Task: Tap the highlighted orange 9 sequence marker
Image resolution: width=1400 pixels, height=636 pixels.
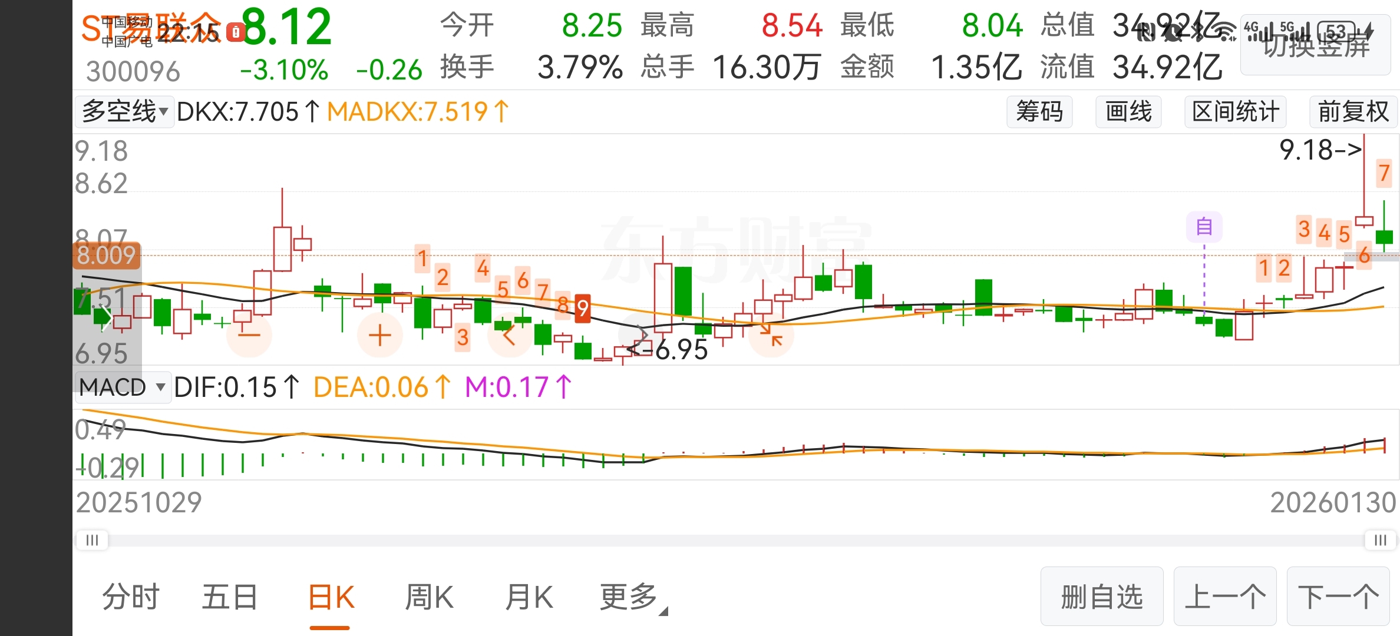Action: tap(582, 307)
